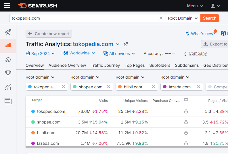
Task: Open the Worldwide region dropdown
Action: click(79, 53)
